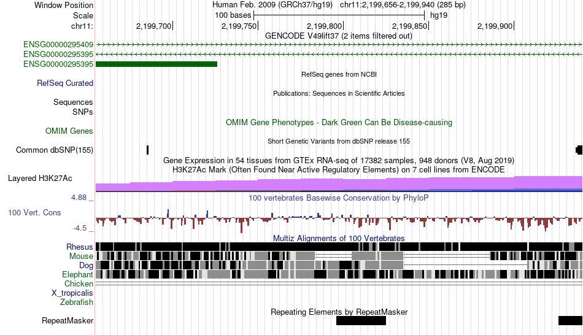Viewport: 583px width, 335px height.
Task: Click the Rhesus alignment row label
Action: pyautogui.click(x=80, y=247)
